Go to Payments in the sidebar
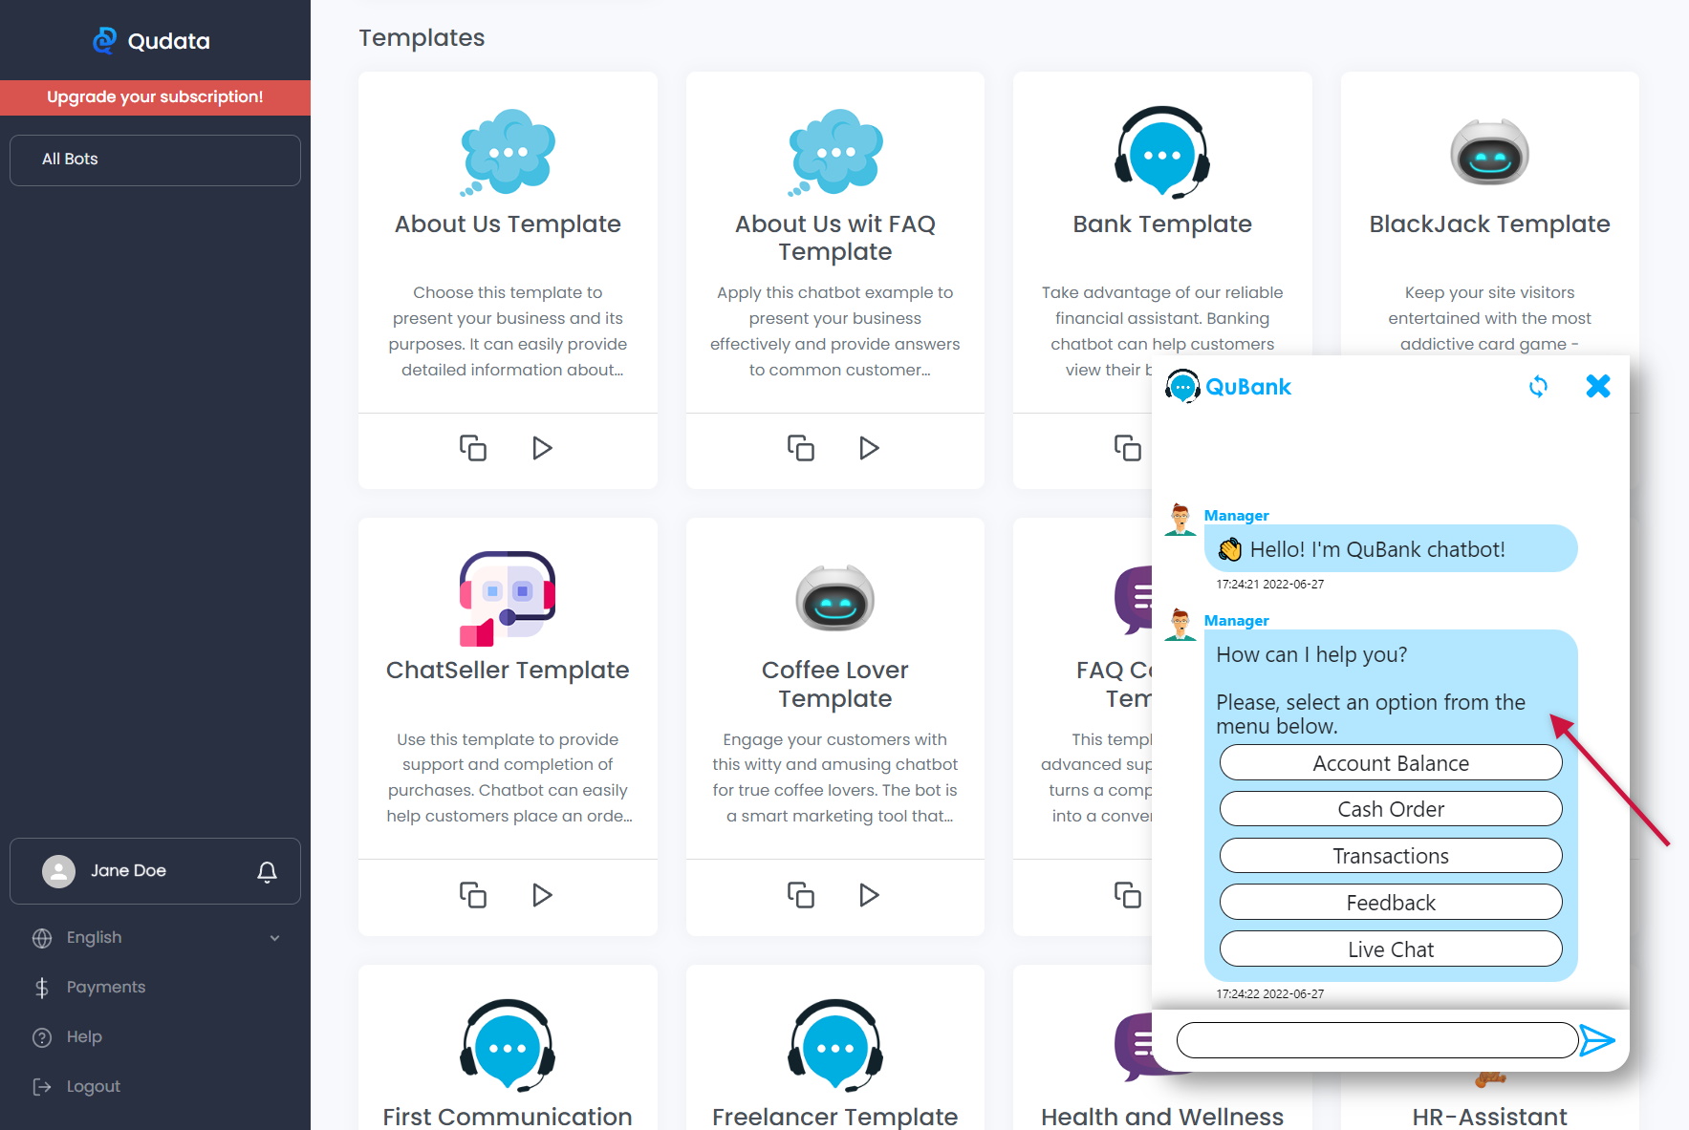This screenshot has width=1689, height=1130. [x=105, y=988]
